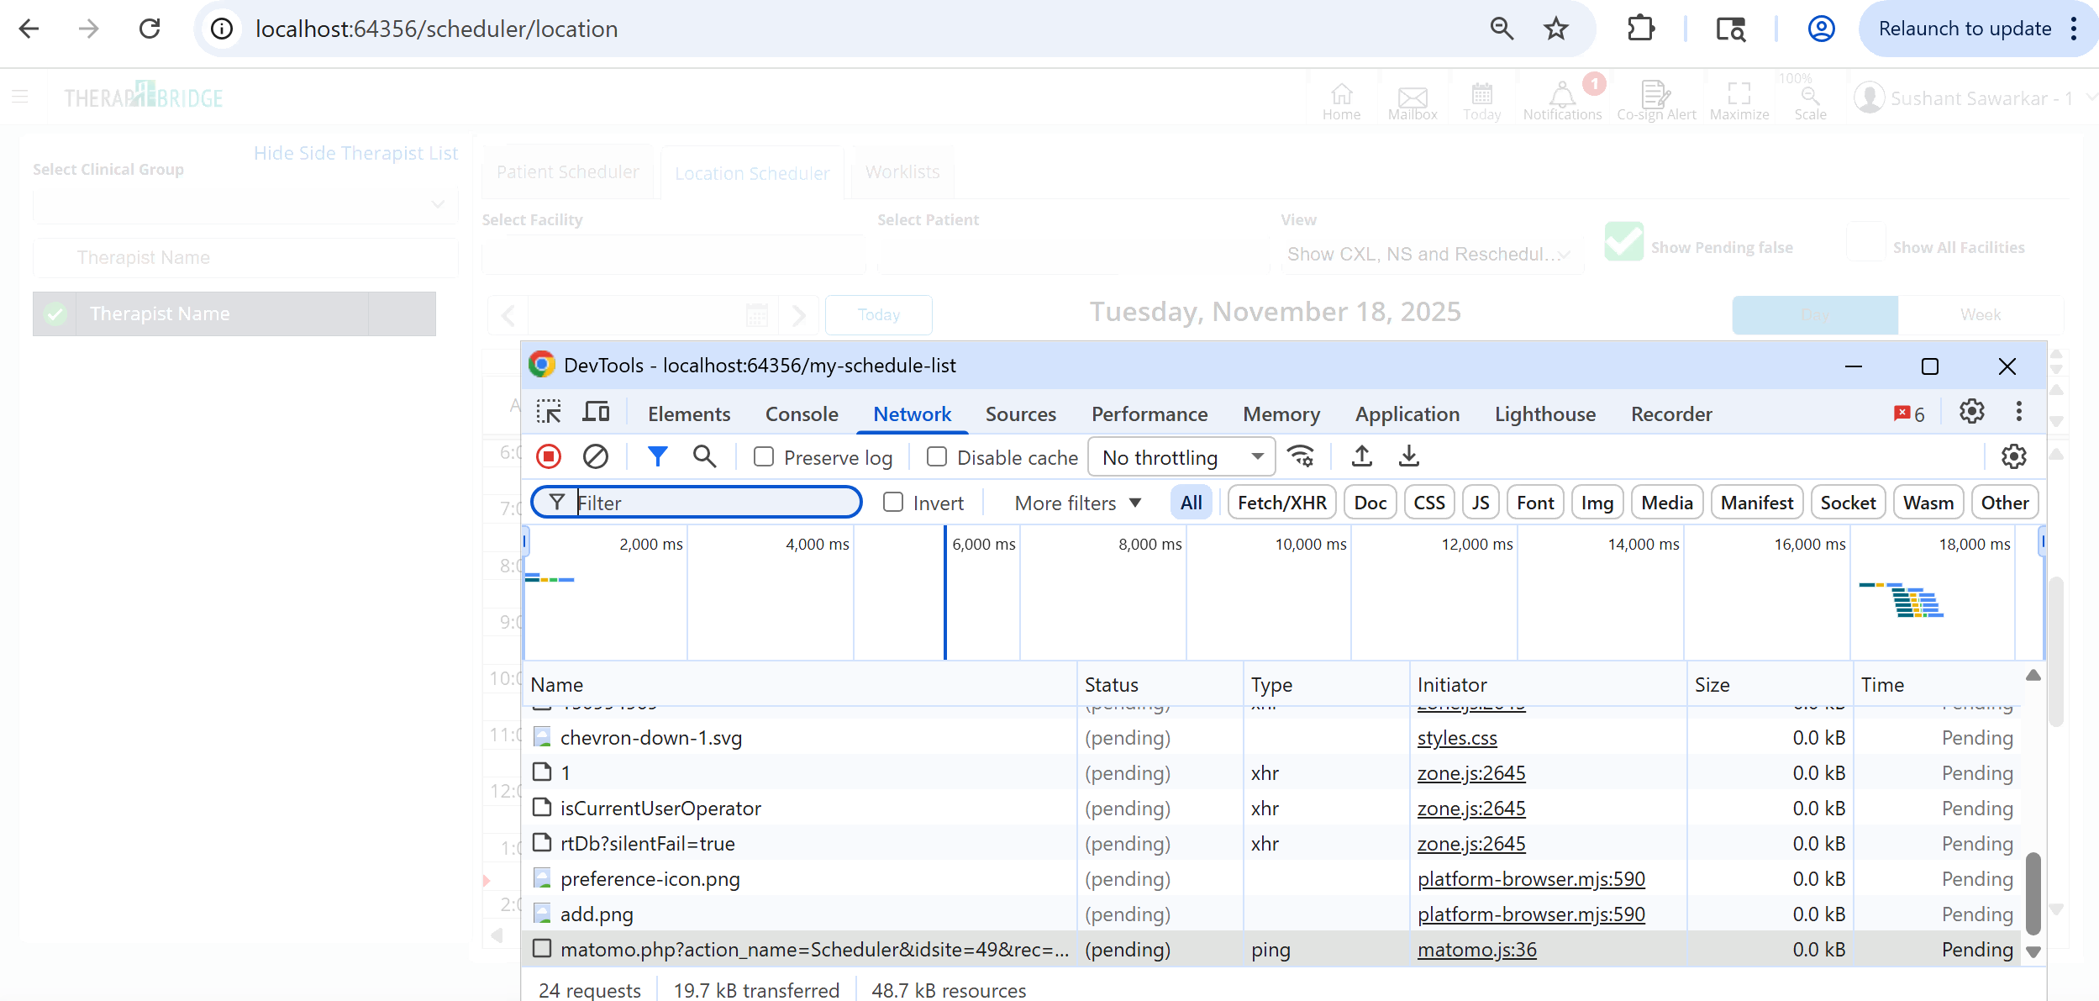2099x1001 pixels.
Task: Toggle the device toolbar icon
Action: pos(597,413)
